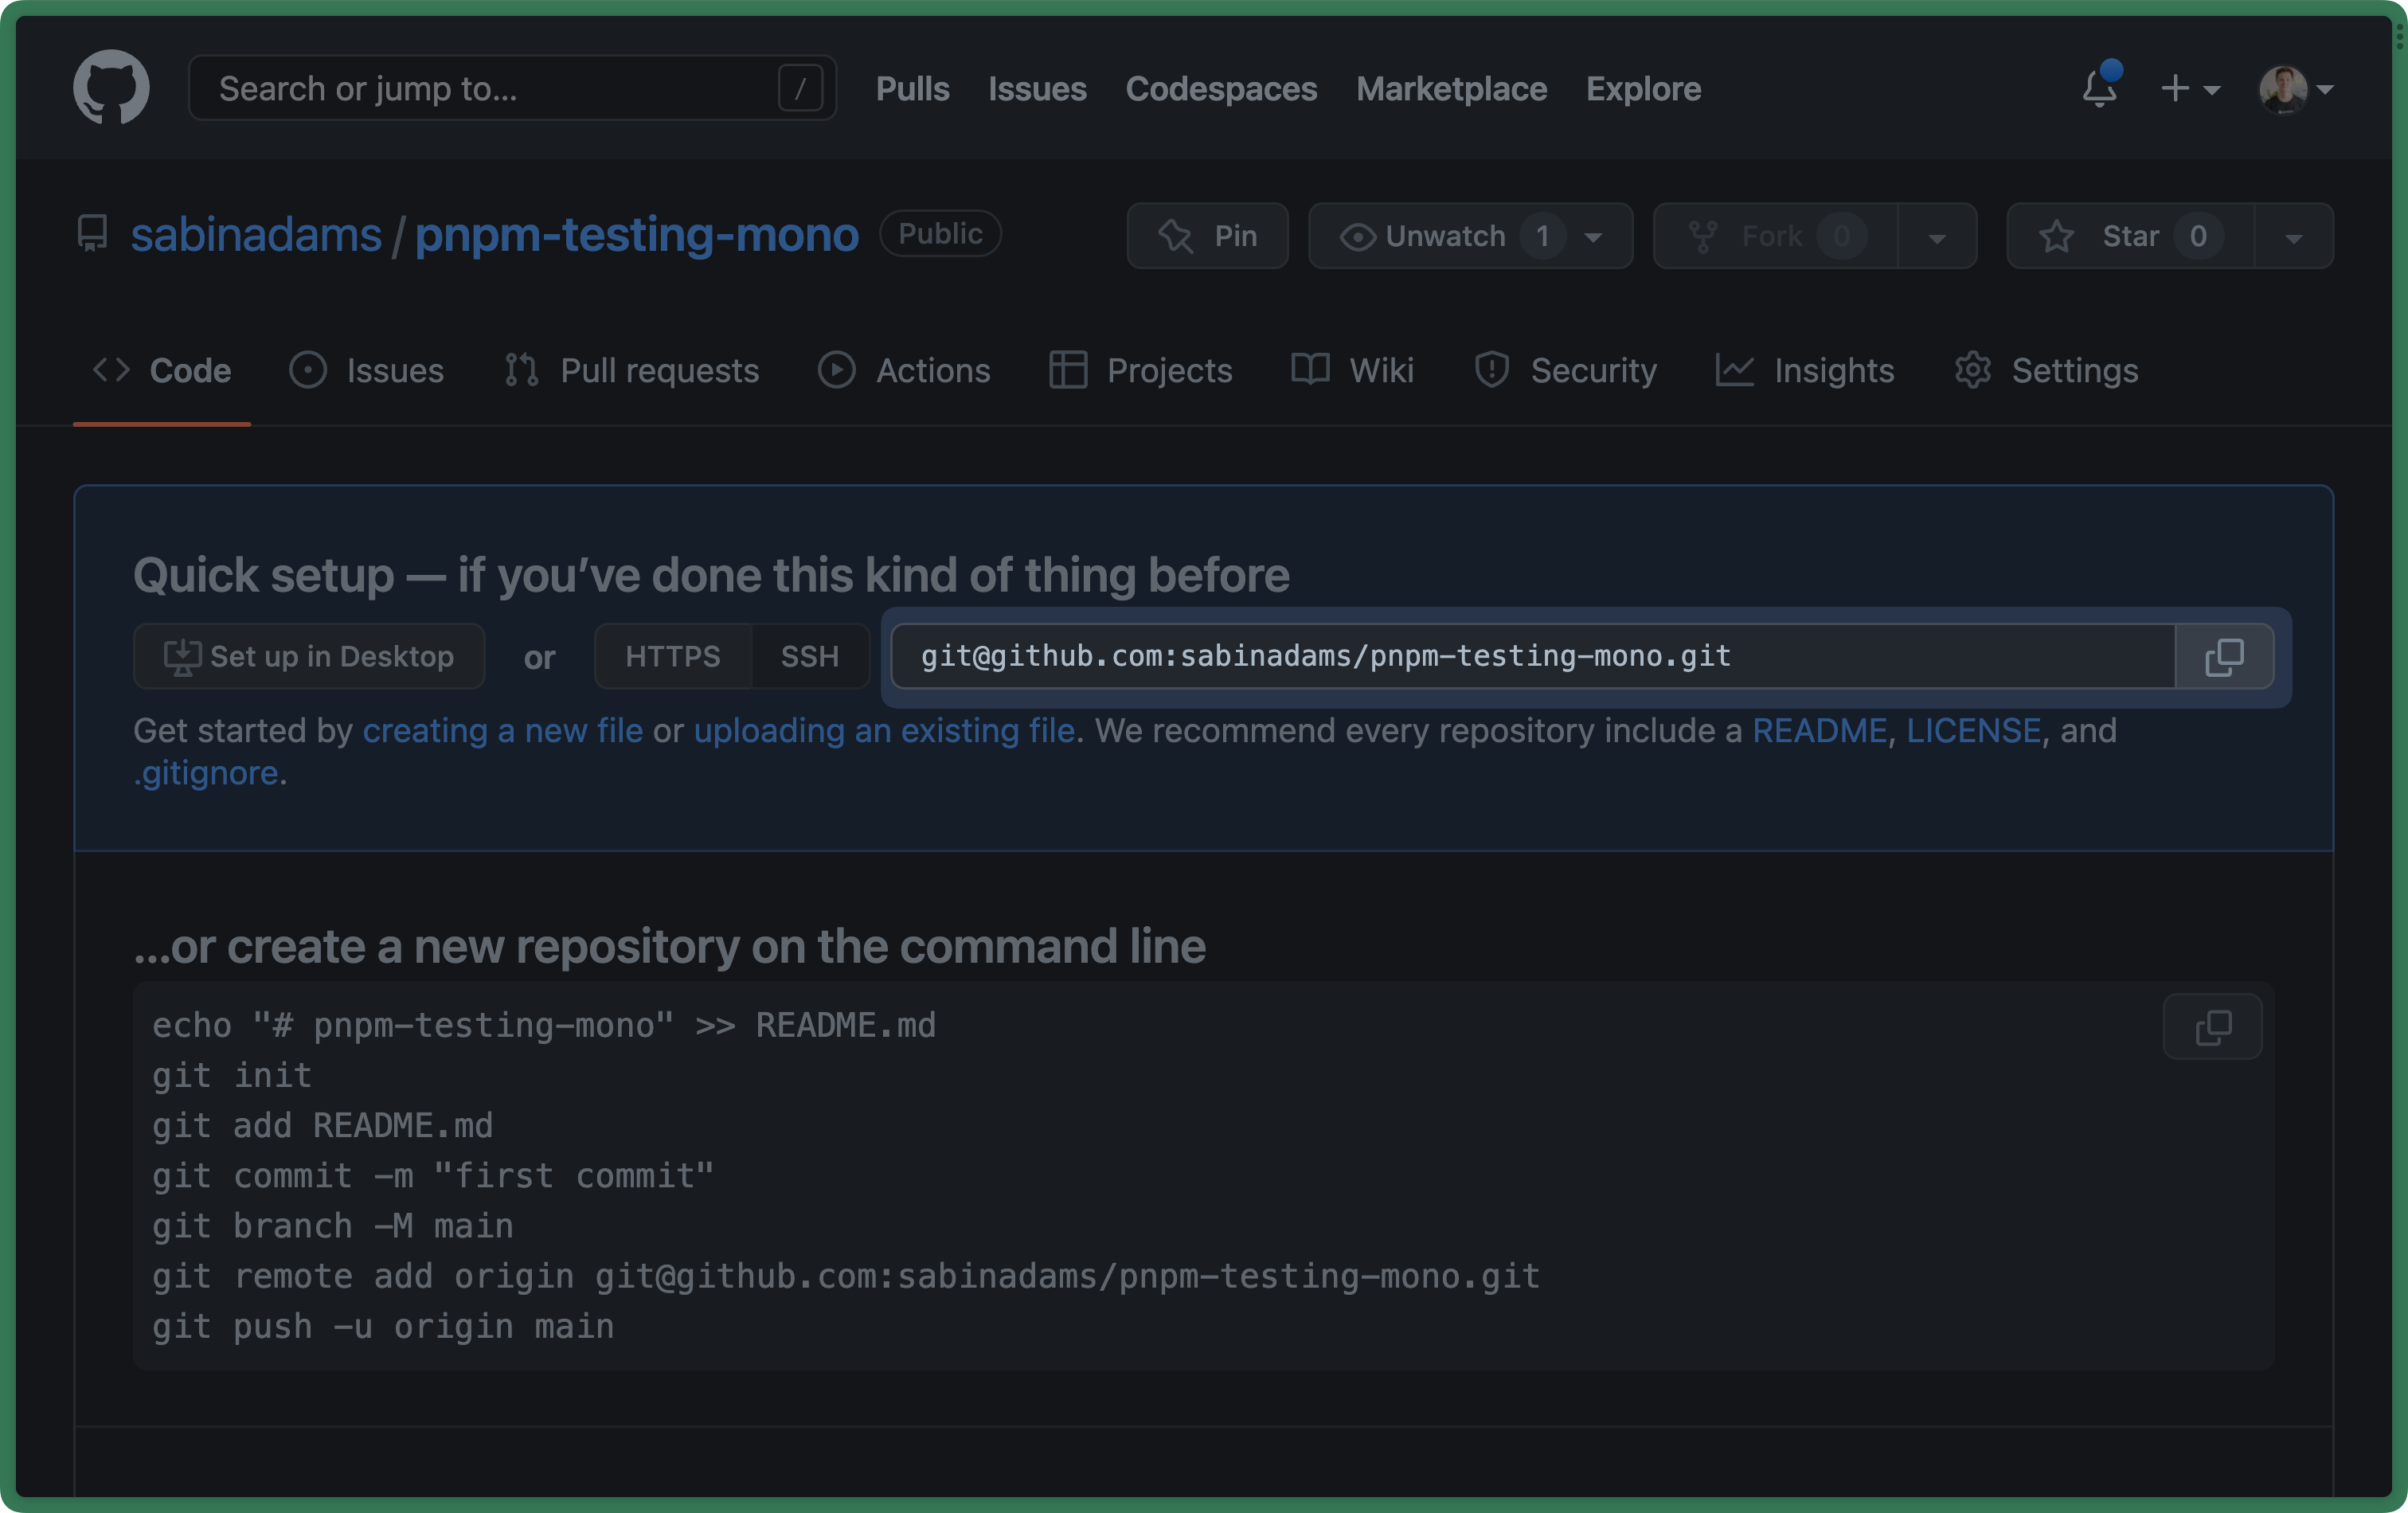
Task: Click the copy command line icon
Action: pyautogui.click(x=2214, y=1026)
